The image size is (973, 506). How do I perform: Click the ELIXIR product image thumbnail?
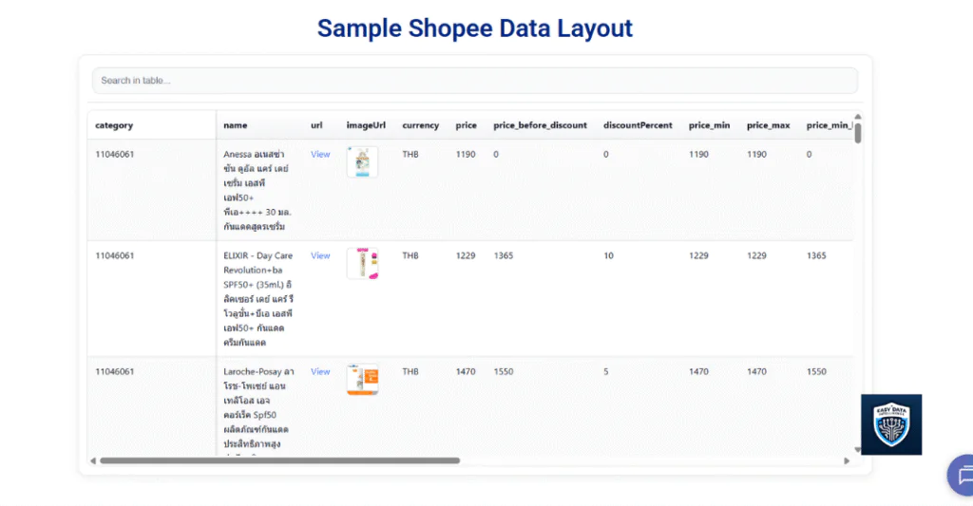tap(362, 264)
